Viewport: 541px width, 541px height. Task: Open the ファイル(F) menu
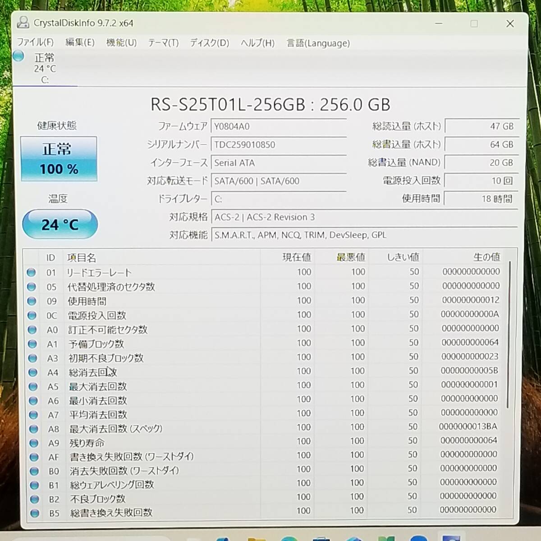click(35, 42)
